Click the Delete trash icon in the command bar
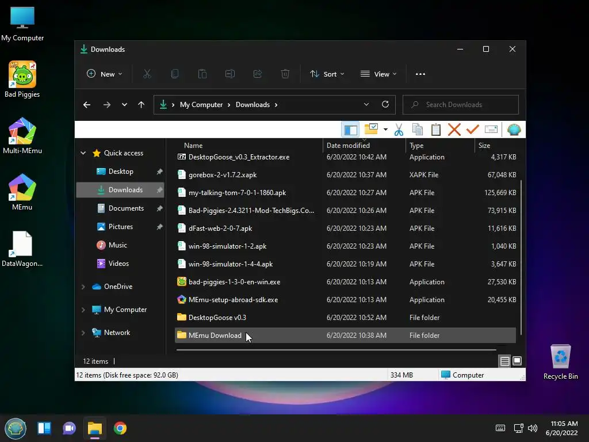Screen dimensions: 589x442 (285, 74)
